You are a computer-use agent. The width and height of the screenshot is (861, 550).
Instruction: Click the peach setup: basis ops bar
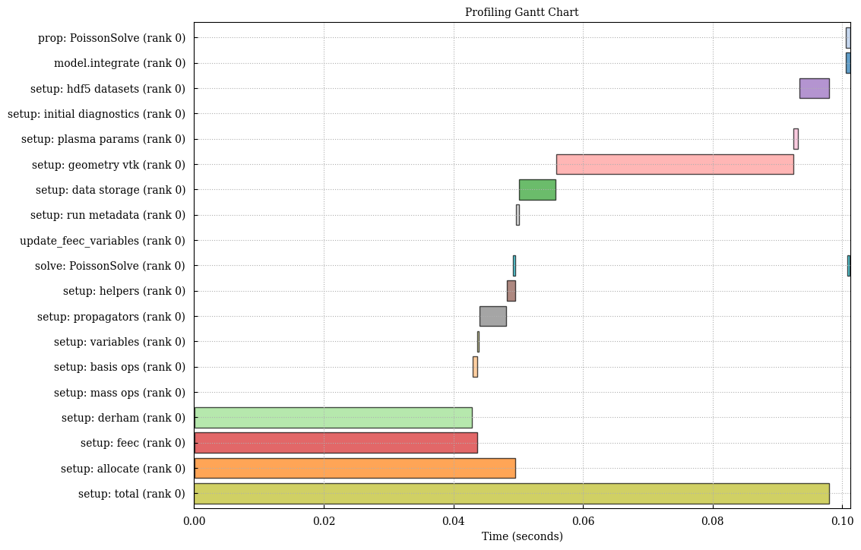tap(475, 367)
